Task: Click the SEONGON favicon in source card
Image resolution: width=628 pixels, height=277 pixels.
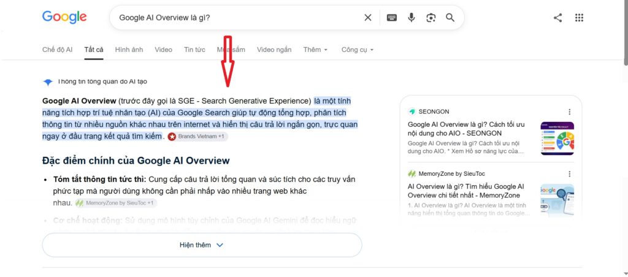Action: coord(412,112)
